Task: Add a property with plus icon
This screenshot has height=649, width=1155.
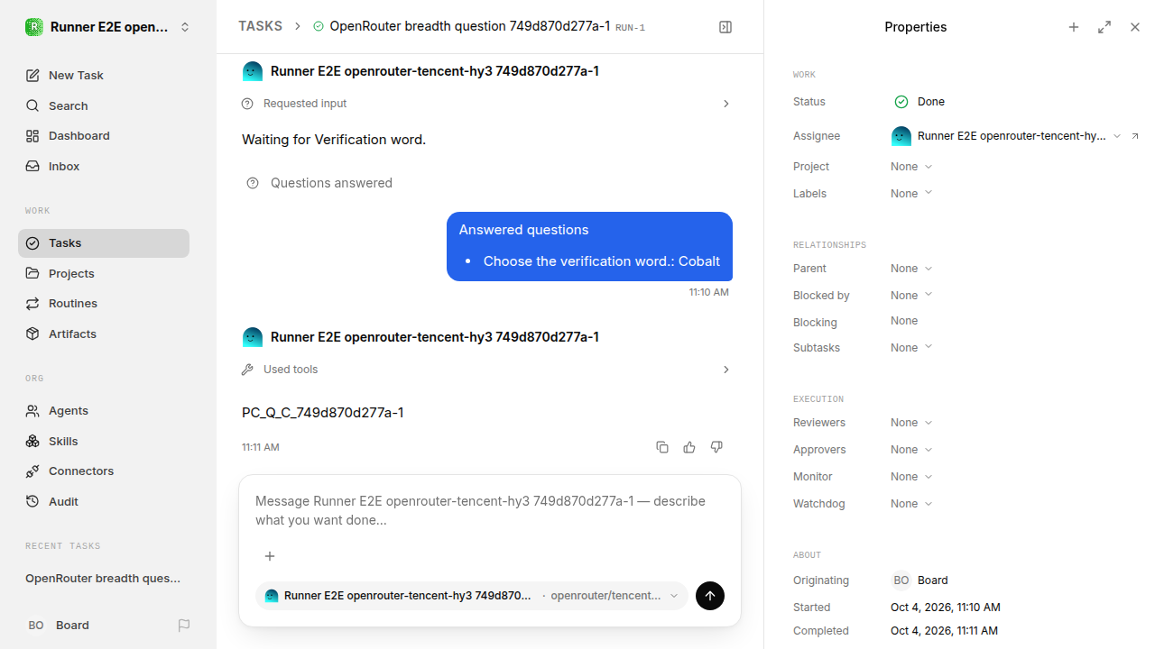Action: (x=1074, y=27)
